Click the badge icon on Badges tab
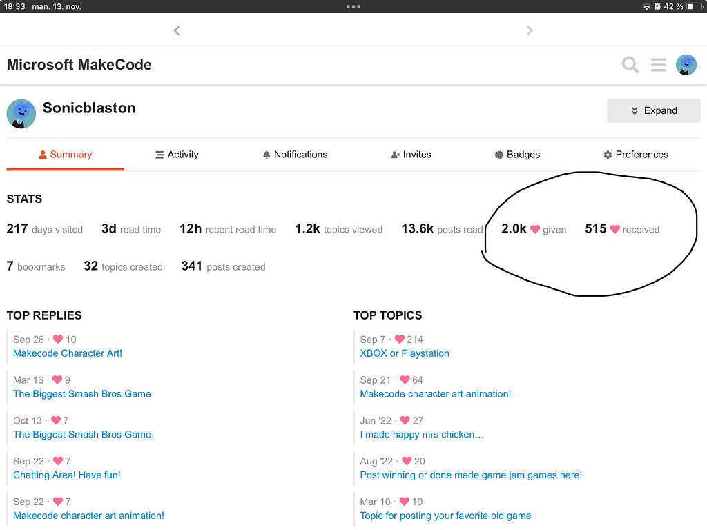The width and height of the screenshot is (707, 530). coord(498,154)
